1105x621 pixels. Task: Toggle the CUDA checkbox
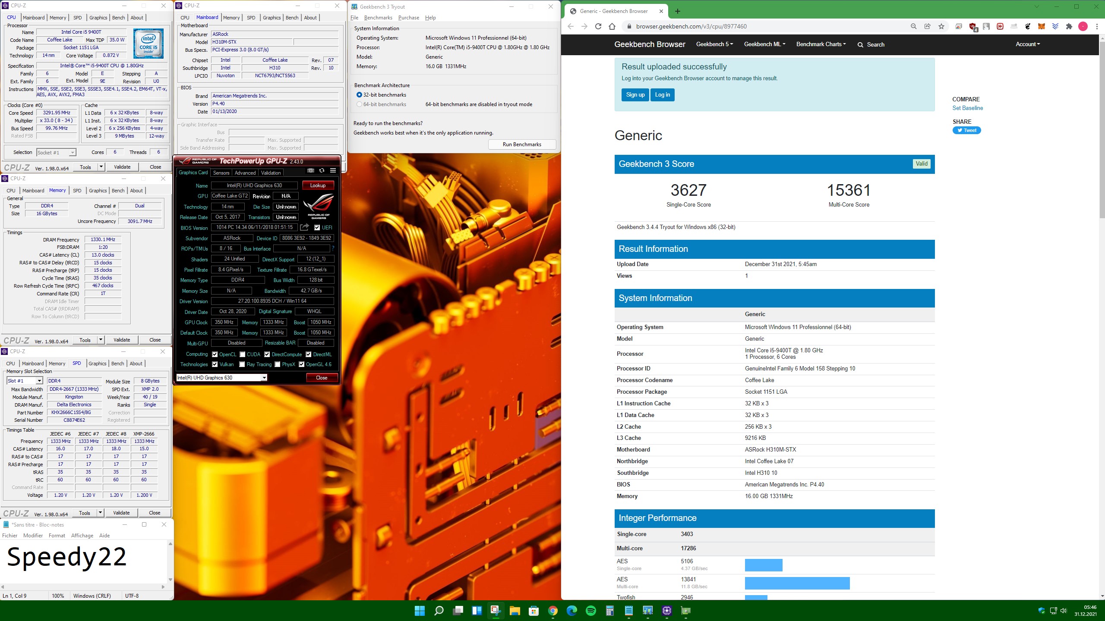(x=243, y=354)
